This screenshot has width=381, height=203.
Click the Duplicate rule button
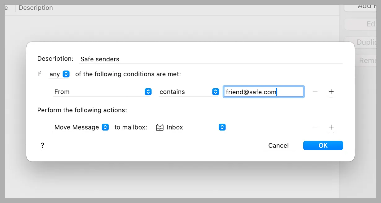tap(362, 42)
